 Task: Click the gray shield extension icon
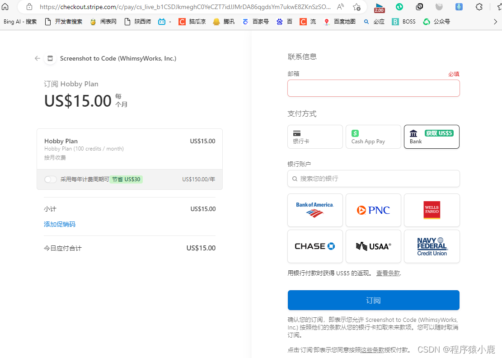pyautogui.click(x=439, y=6)
